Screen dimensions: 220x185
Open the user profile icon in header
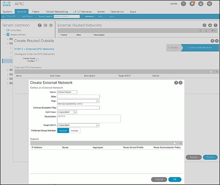201,4
